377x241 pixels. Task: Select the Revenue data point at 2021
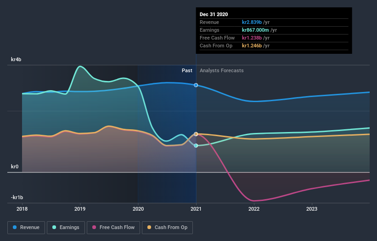196,85
